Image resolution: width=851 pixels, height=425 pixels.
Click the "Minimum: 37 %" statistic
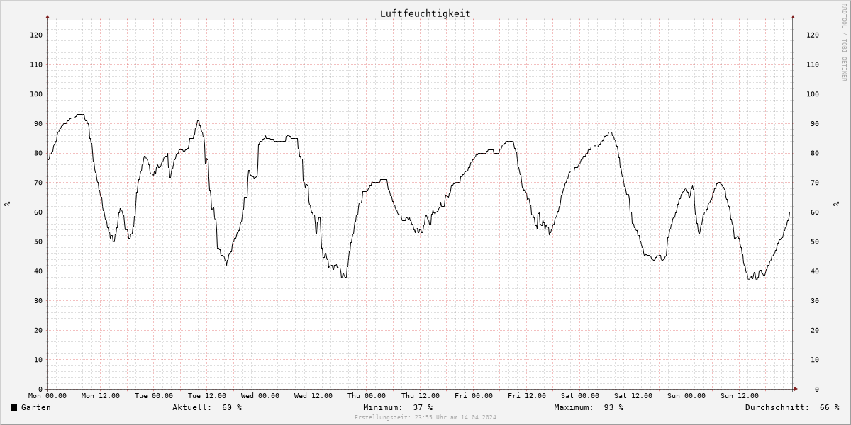[x=398, y=407]
